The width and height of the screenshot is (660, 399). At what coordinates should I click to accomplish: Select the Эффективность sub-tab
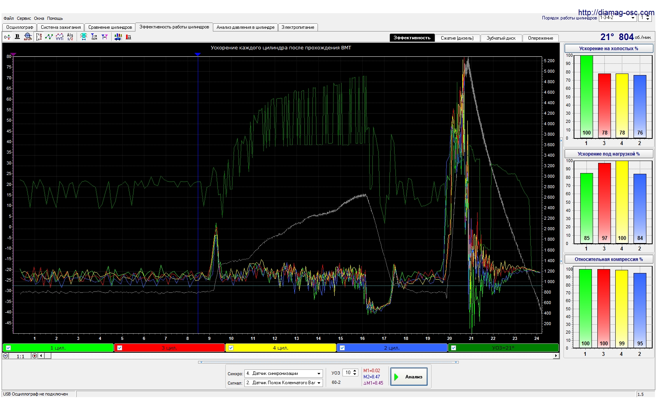pyautogui.click(x=412, y=38)
